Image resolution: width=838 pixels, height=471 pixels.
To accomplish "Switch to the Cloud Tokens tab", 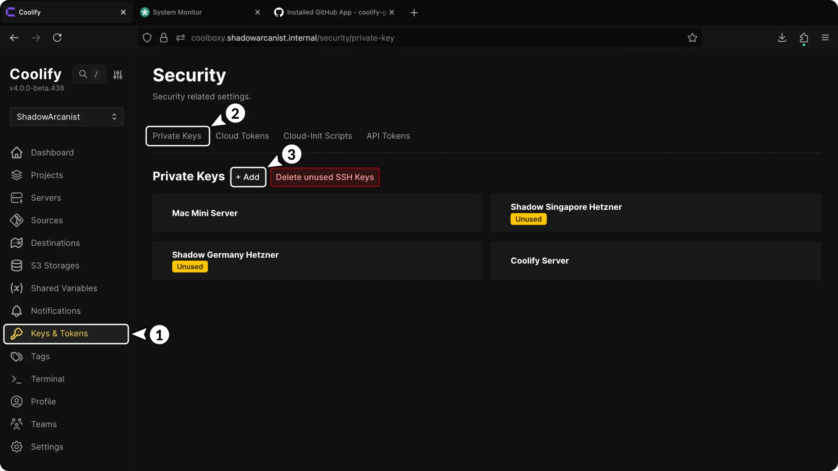I will (x=242, y=136).
